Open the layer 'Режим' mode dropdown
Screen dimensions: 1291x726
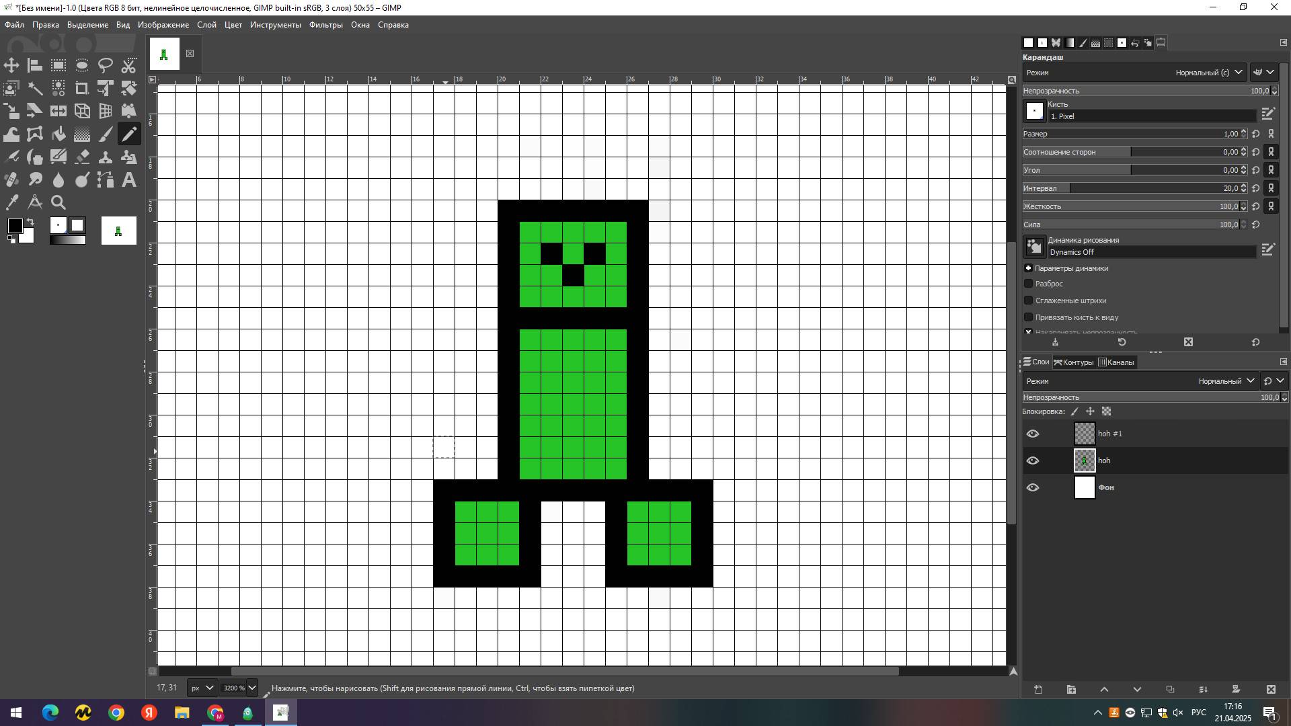pyautogui.click(x=1141, y=381)
